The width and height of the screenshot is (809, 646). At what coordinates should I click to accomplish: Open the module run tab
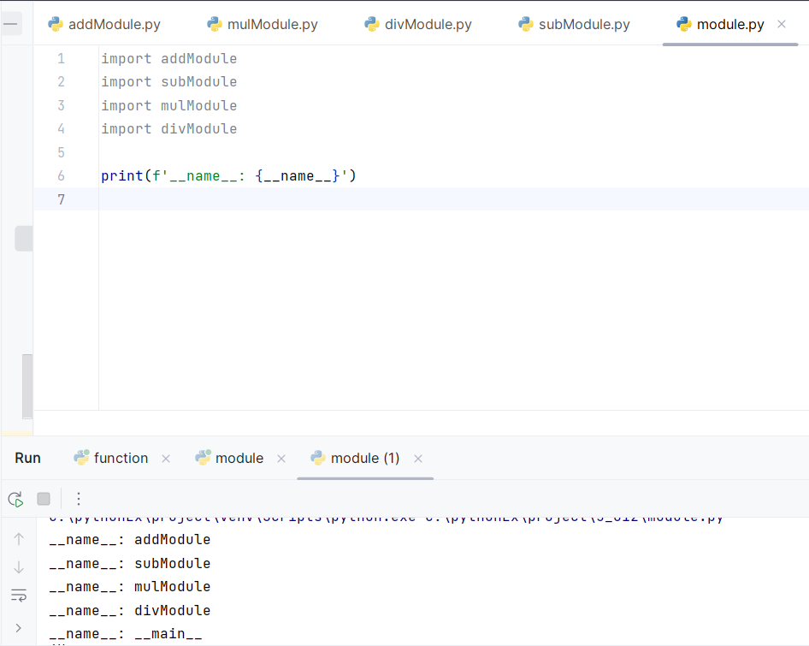point(239,458)
